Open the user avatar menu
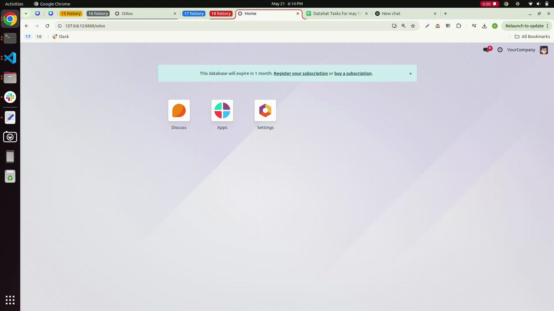The width and height of the screenshot is (554, 311). 544,50
